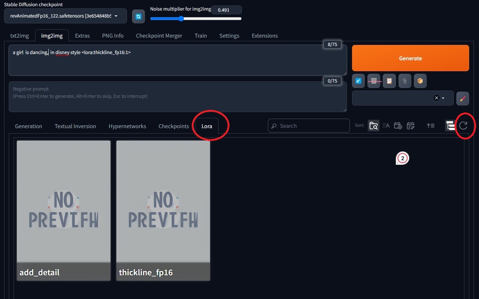Click the package box icon under Generate

pyautogui.click(x=420, y=81)
